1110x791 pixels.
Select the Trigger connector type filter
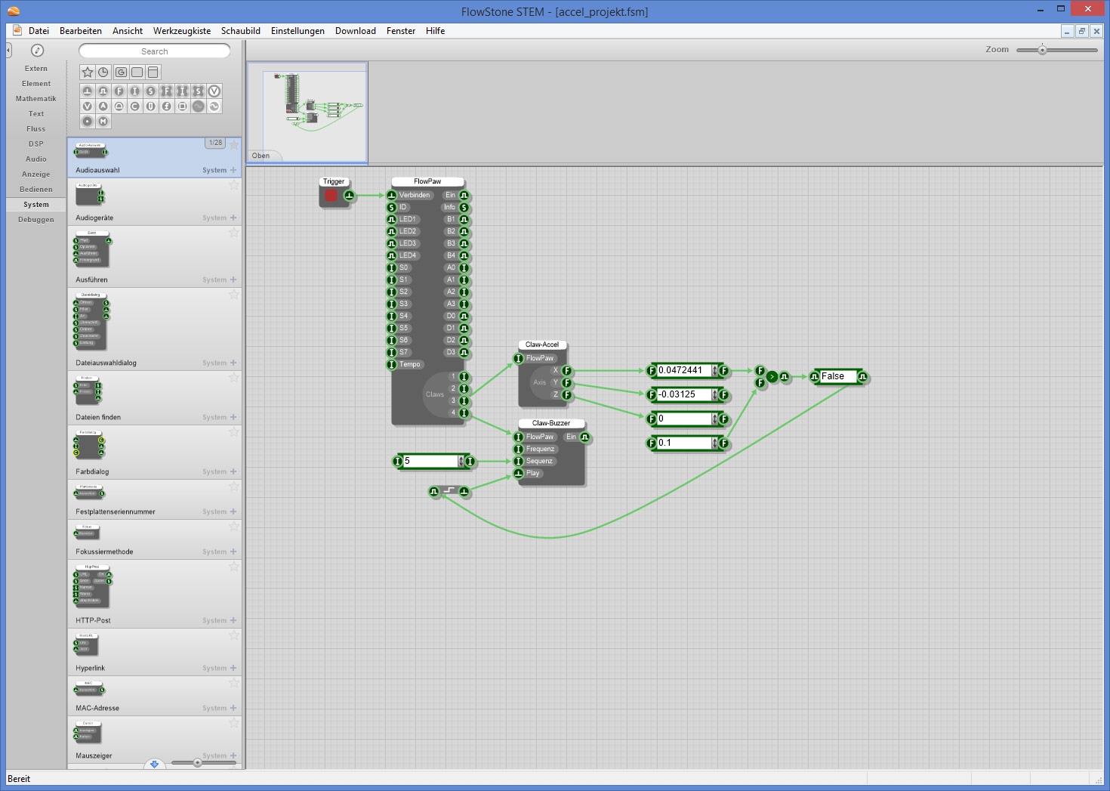tap(88, 91)
